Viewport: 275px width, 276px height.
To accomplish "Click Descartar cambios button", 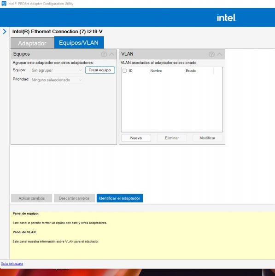I will (x=74, y=198).
